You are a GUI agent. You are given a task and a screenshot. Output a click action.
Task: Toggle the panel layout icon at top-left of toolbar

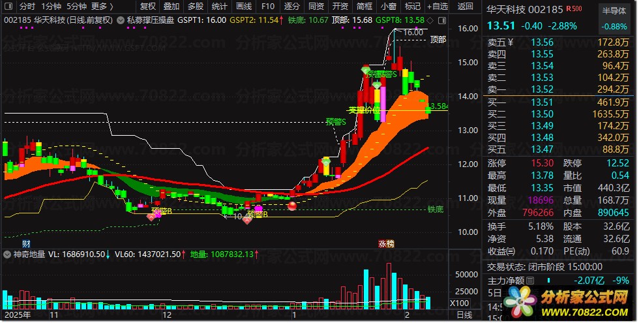(x=8, y=7)
